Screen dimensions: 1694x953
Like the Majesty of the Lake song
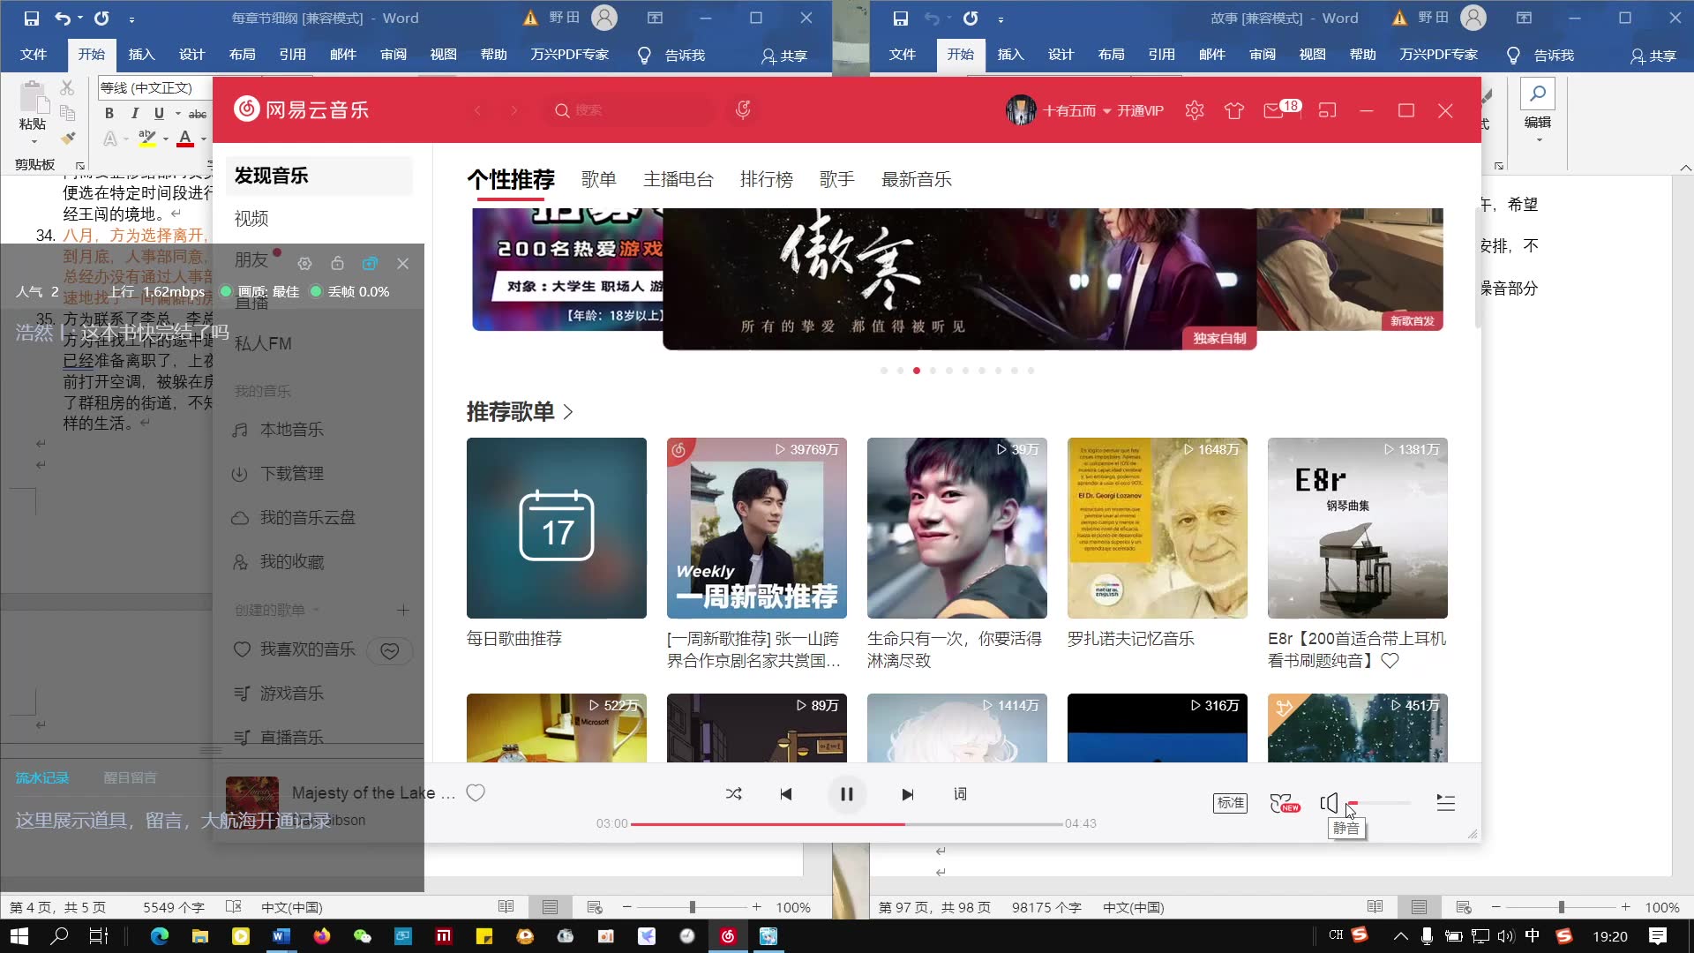click(476, 792)
